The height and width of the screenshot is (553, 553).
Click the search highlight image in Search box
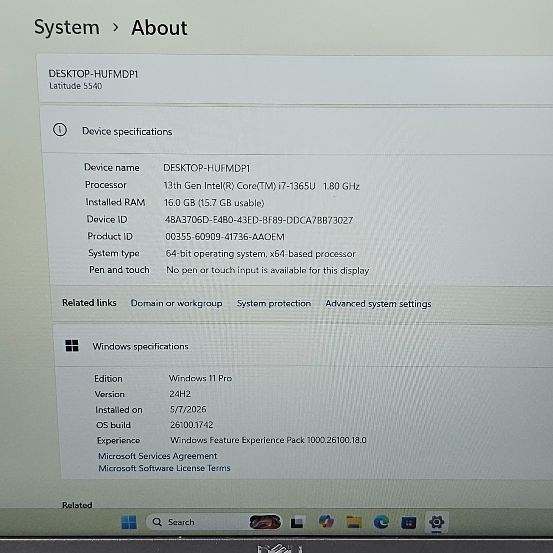coord(265,522)
